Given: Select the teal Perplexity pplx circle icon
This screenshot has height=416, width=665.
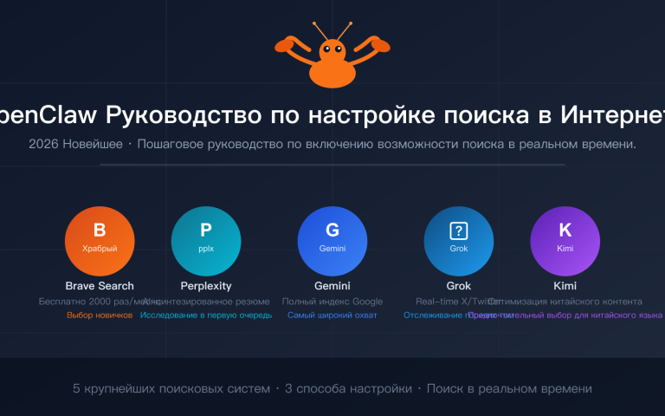Looking at the screenshot, I should [206, 241].
